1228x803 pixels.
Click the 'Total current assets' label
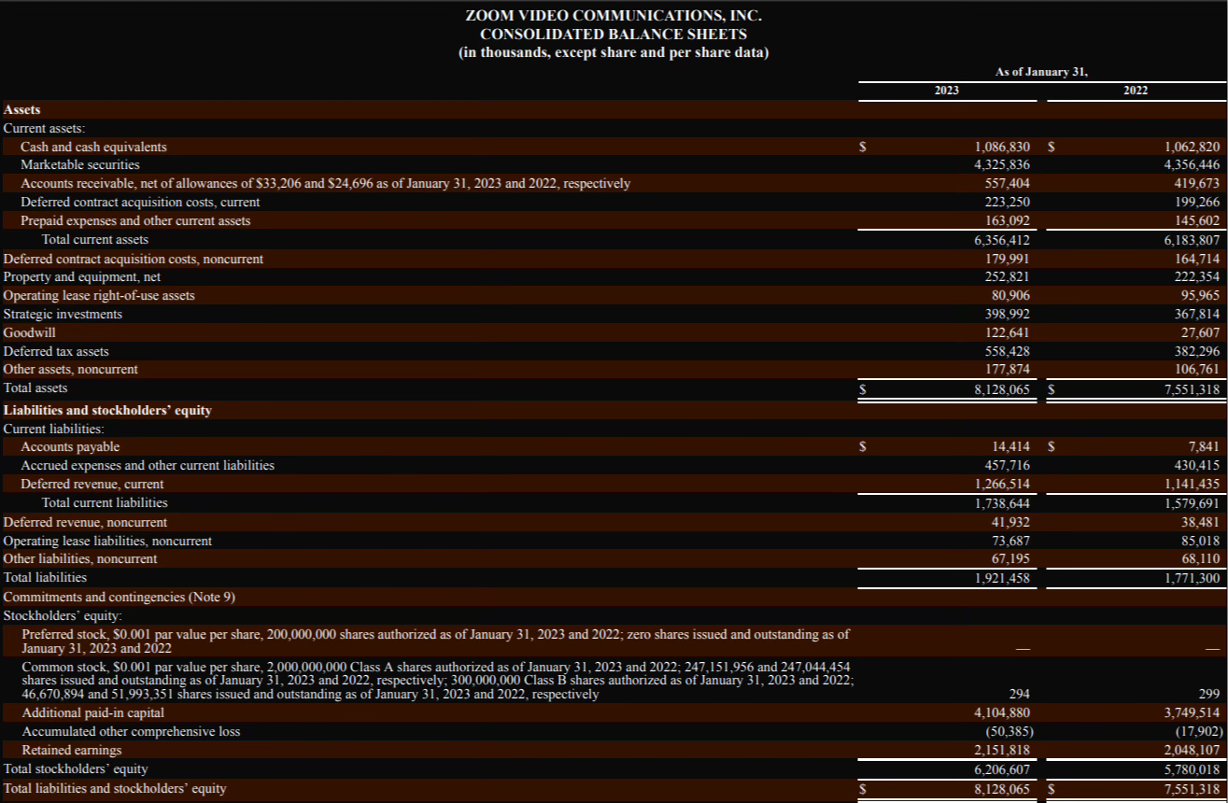pos(95,240)
